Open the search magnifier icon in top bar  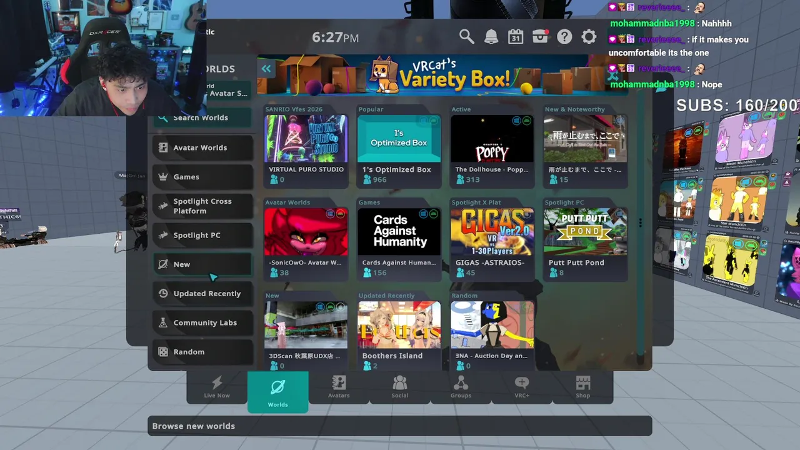tap(467, 37)
